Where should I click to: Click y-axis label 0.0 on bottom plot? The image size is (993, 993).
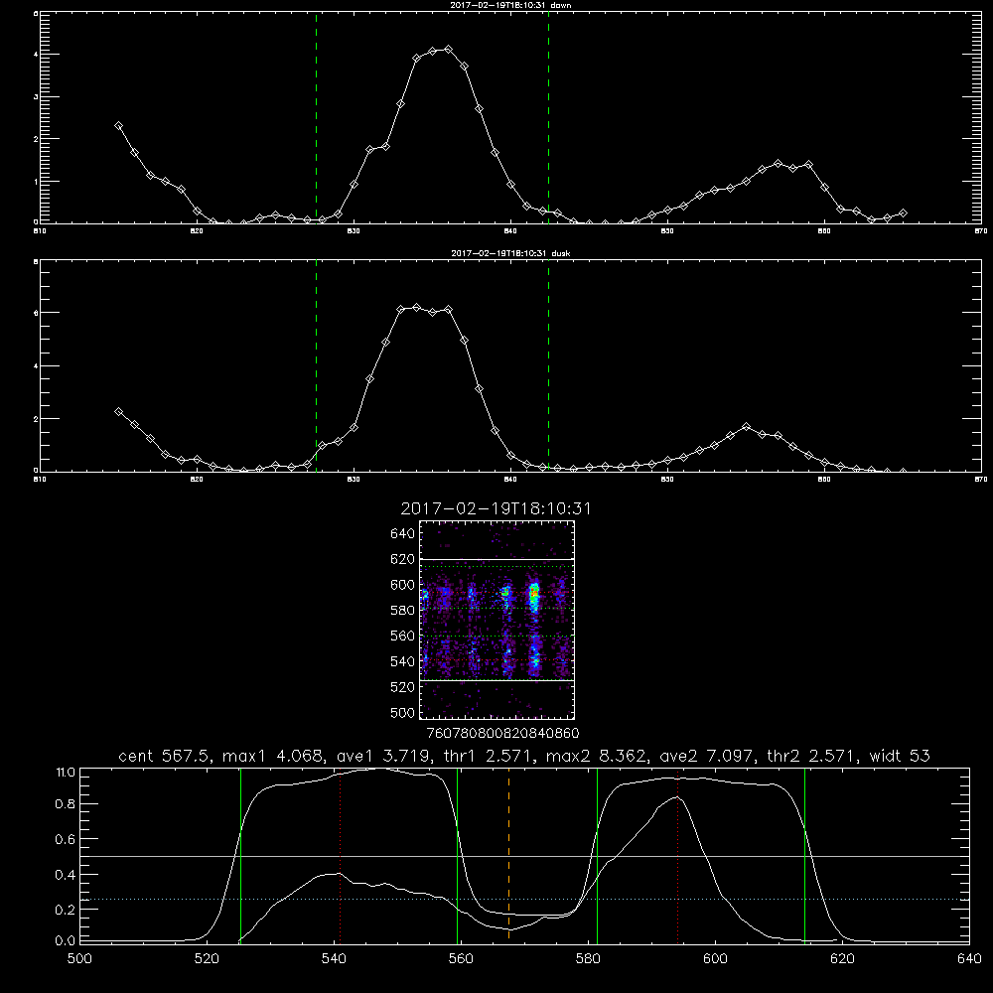click(x=66, y=941)
